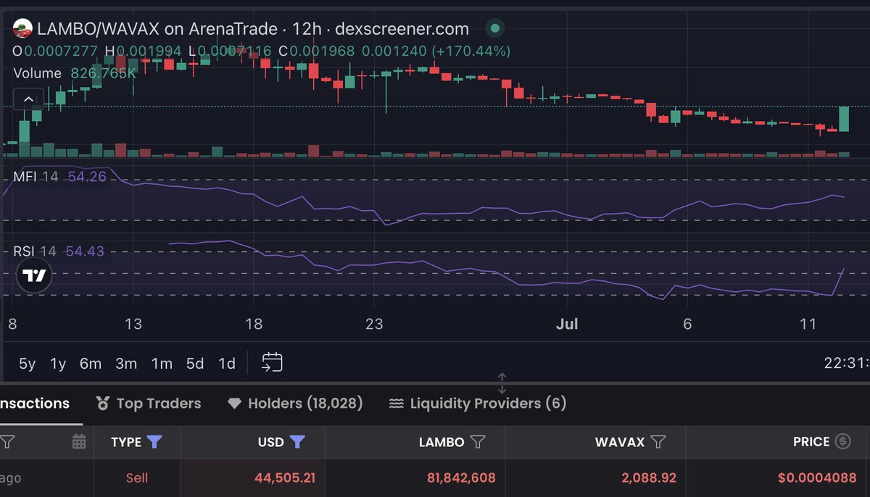Switch to the Top Traders tab
Image resolution: width=870 pixels, height=497 pixels.
point(149,404)
